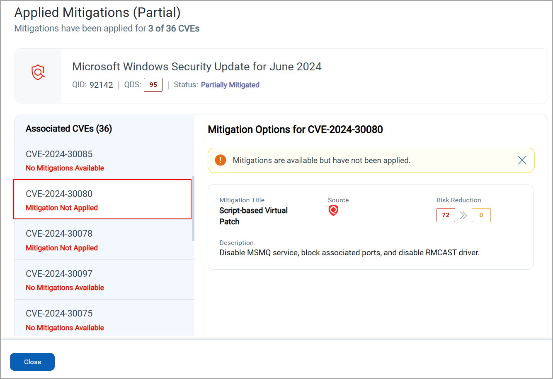Click the risk reduction double-chevron arrow icon

point(463,215)
